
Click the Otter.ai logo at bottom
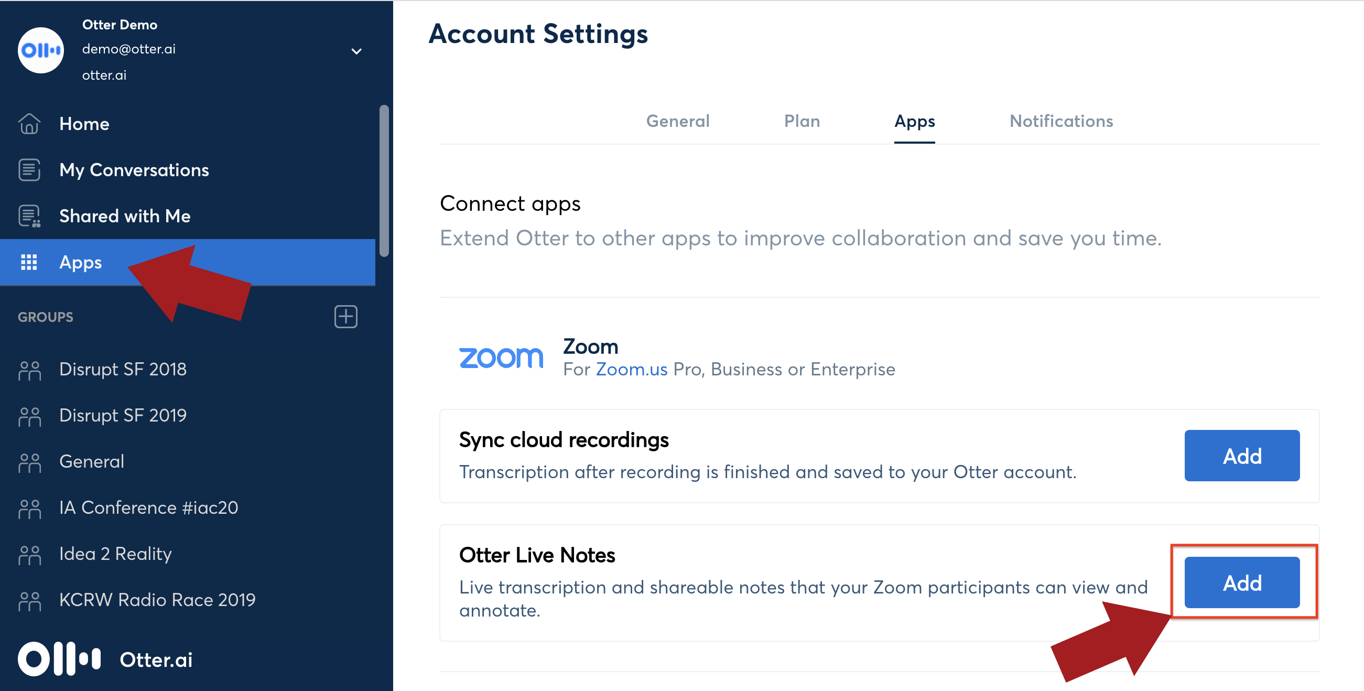59,659
